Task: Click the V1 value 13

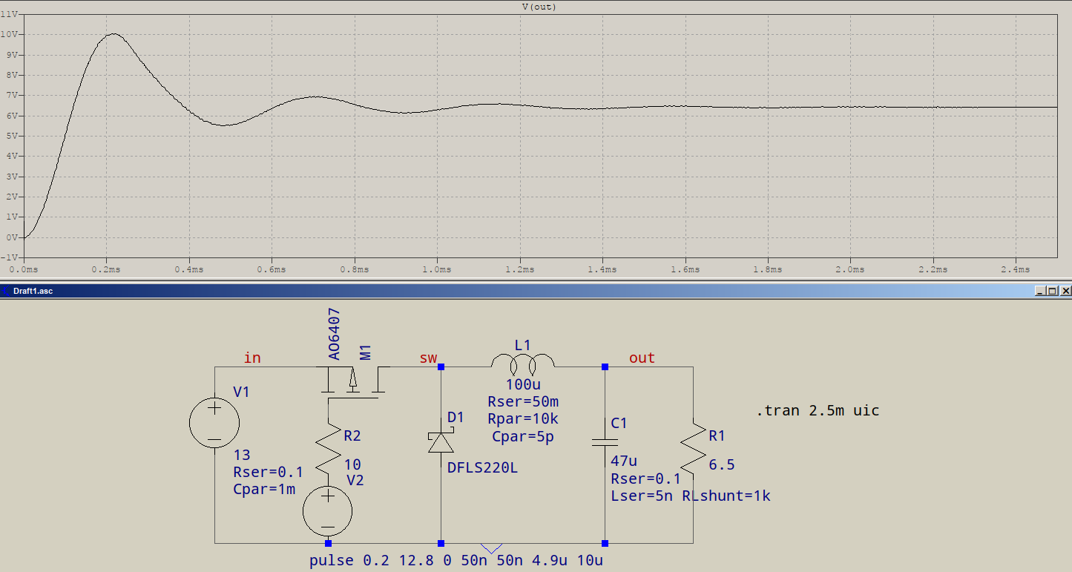Action: (x=242, y=456)
